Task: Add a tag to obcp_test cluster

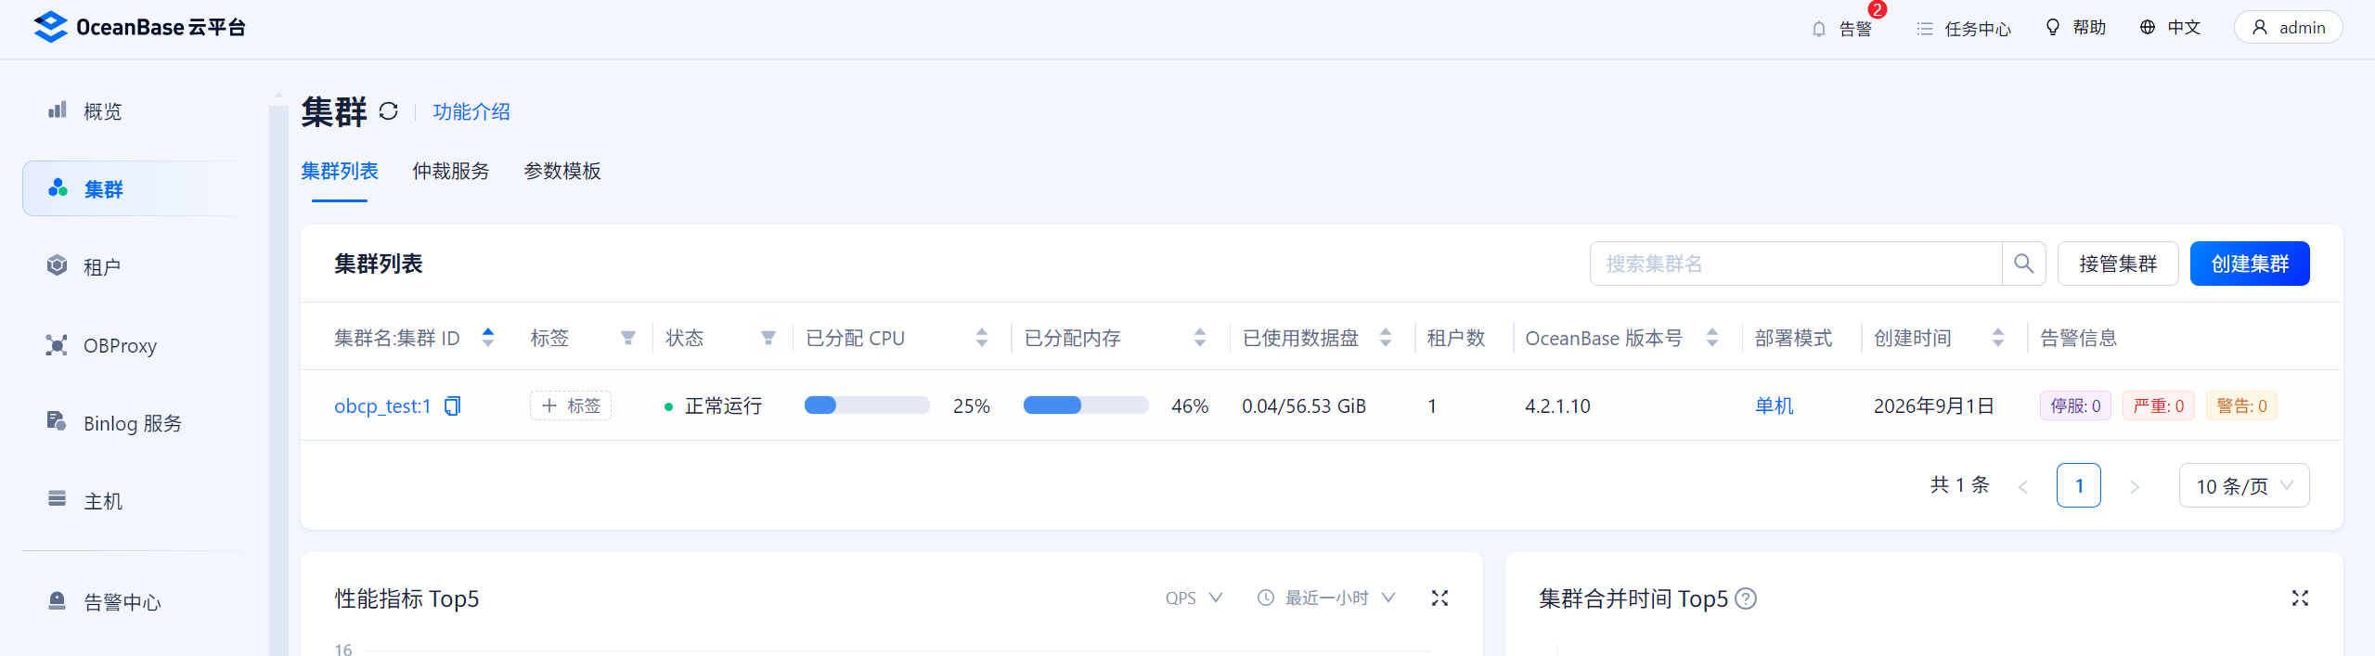Action: (571, 405)
